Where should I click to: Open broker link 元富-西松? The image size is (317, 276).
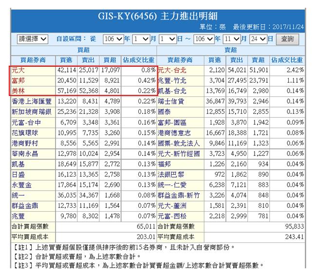[172, 216]
